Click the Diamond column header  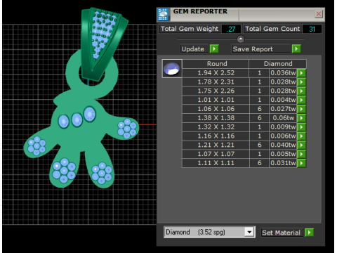(x=278, y=64)
